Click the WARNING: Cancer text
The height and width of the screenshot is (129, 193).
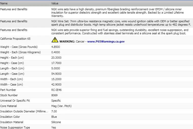[x=72, y=41]
